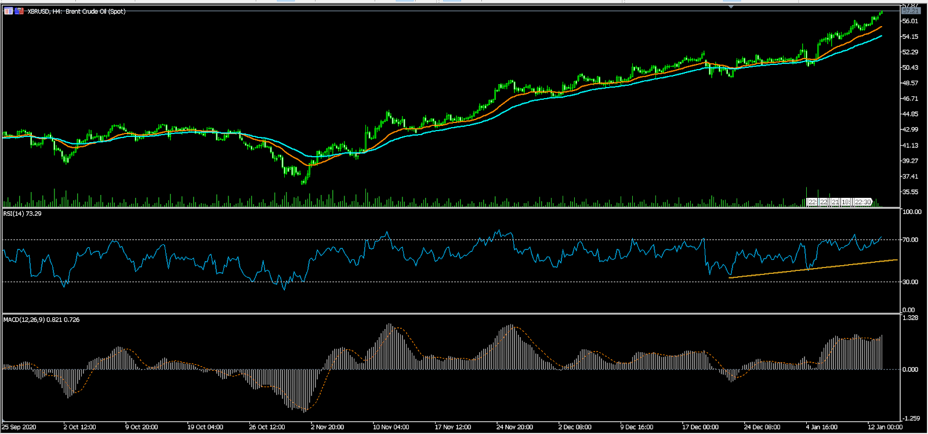Open the Depth of Market icon

pos(19,11)
